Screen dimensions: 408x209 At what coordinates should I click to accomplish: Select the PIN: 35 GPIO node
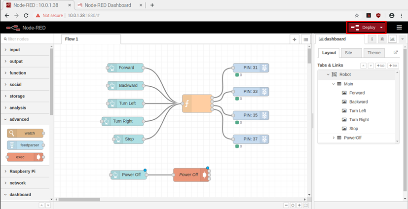(x=251, y=115)
